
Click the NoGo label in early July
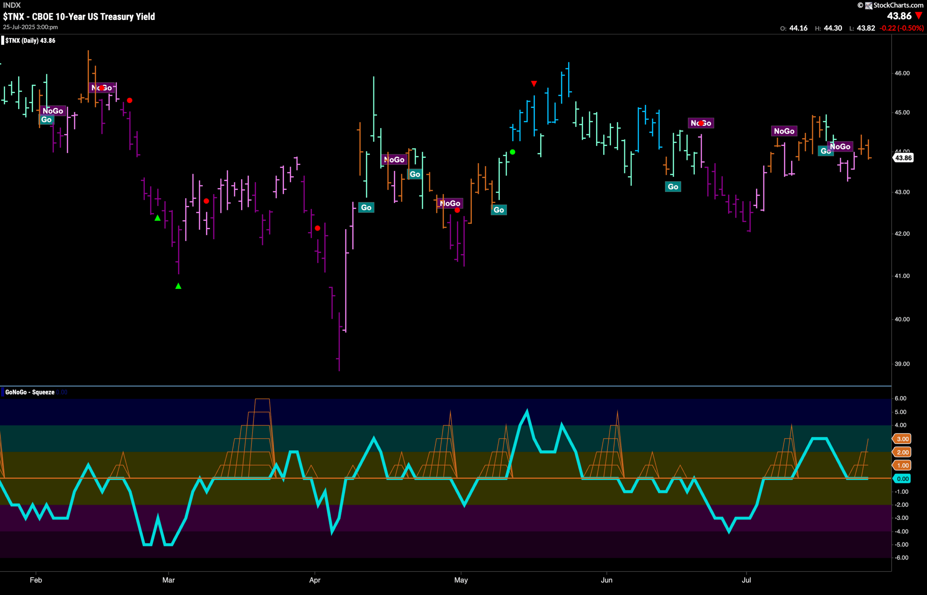[x=784, y=131]
